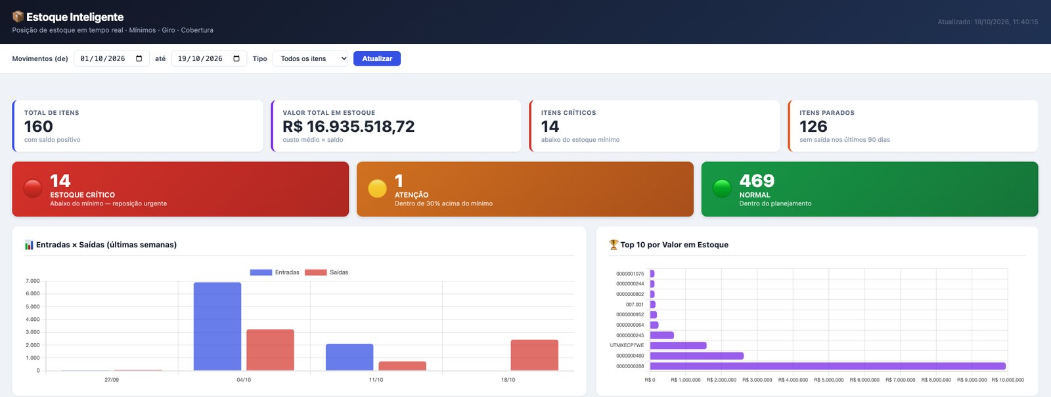Open calendar picker for end date 19/10/2026
The image size is (1051, 397).
[x=236, y=58]
